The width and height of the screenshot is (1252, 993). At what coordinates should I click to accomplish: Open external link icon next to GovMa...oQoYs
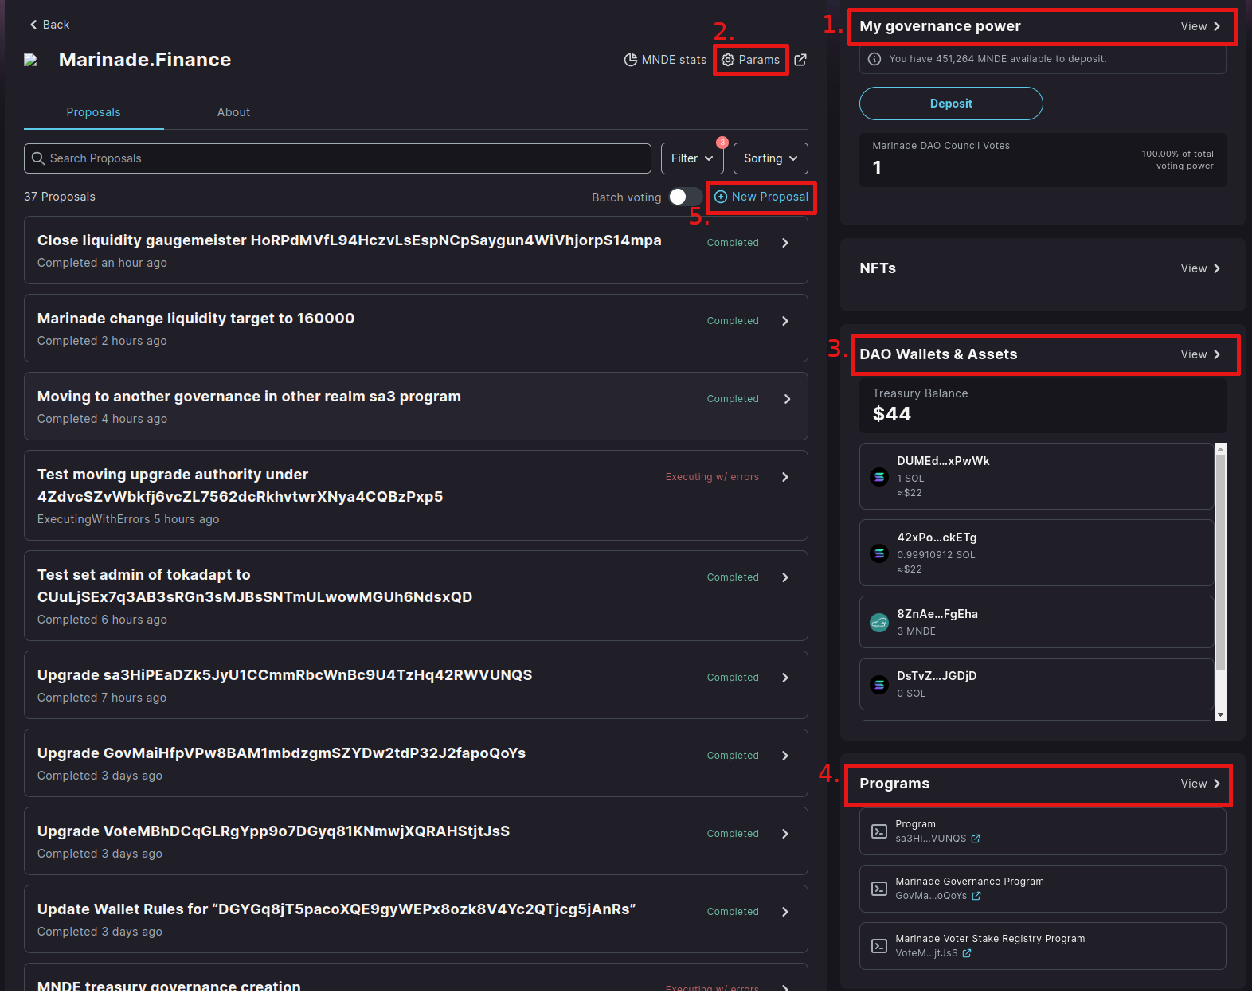tap(976, 896)
